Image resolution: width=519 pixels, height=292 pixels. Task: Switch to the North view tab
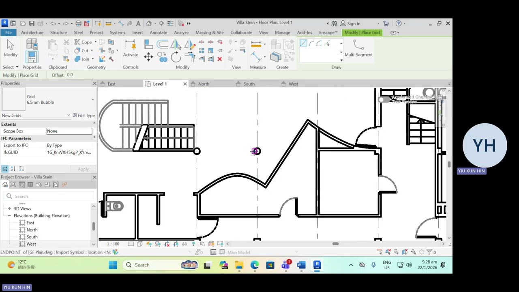[204, 84]
